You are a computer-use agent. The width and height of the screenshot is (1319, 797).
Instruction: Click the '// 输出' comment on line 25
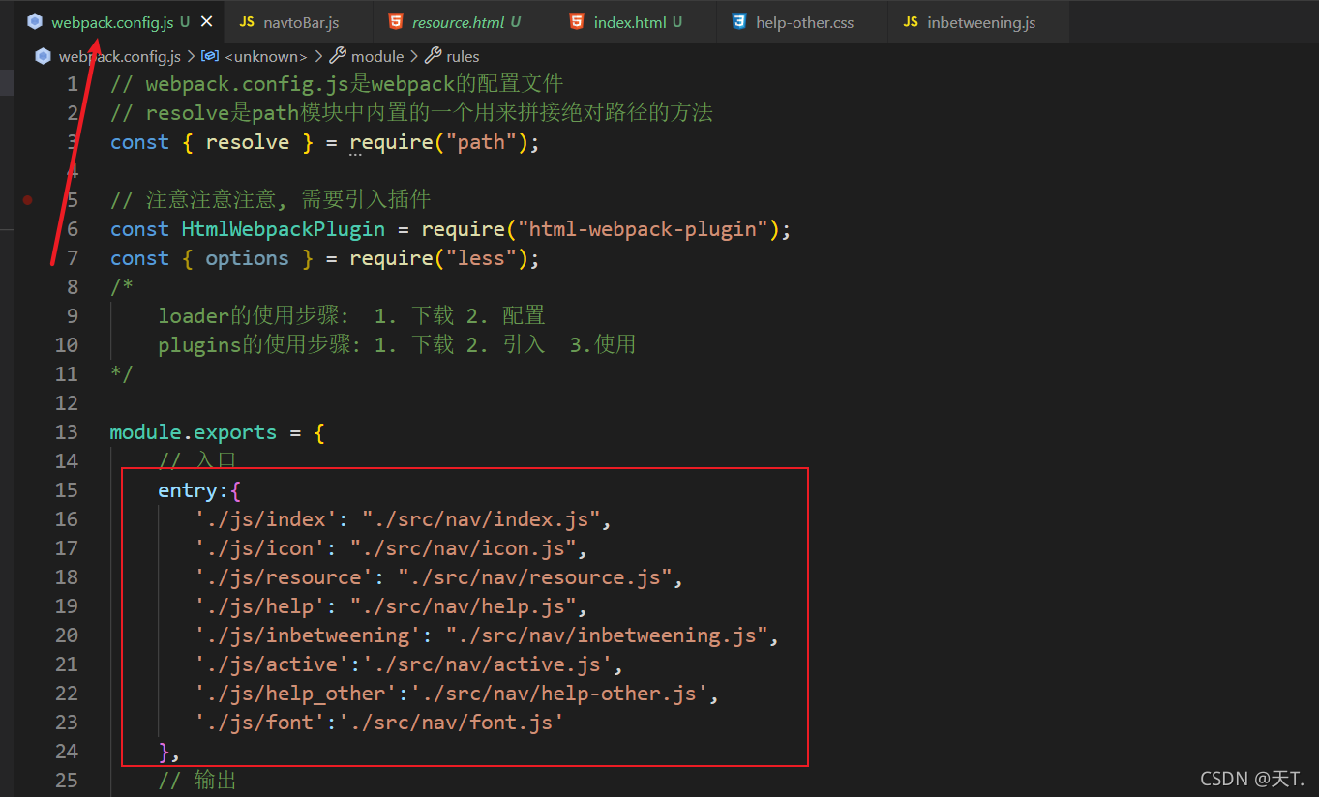(x=197, y=781)
